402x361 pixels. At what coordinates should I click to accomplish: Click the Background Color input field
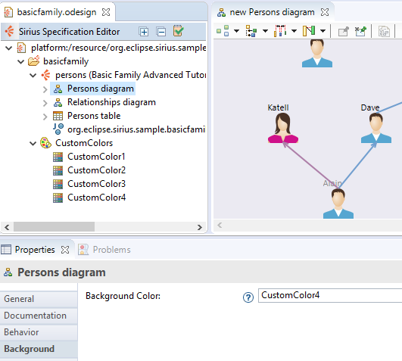pyautogui.click(x=330, y=295)
